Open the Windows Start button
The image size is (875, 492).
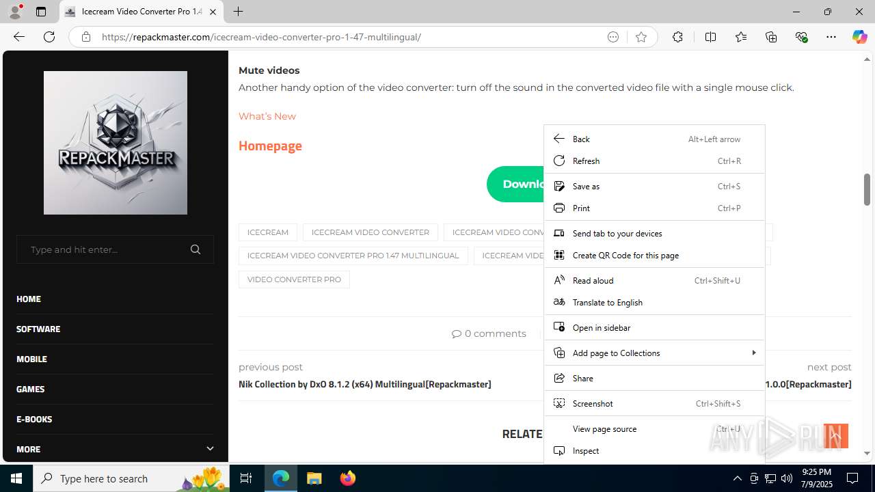coord(16,478)
